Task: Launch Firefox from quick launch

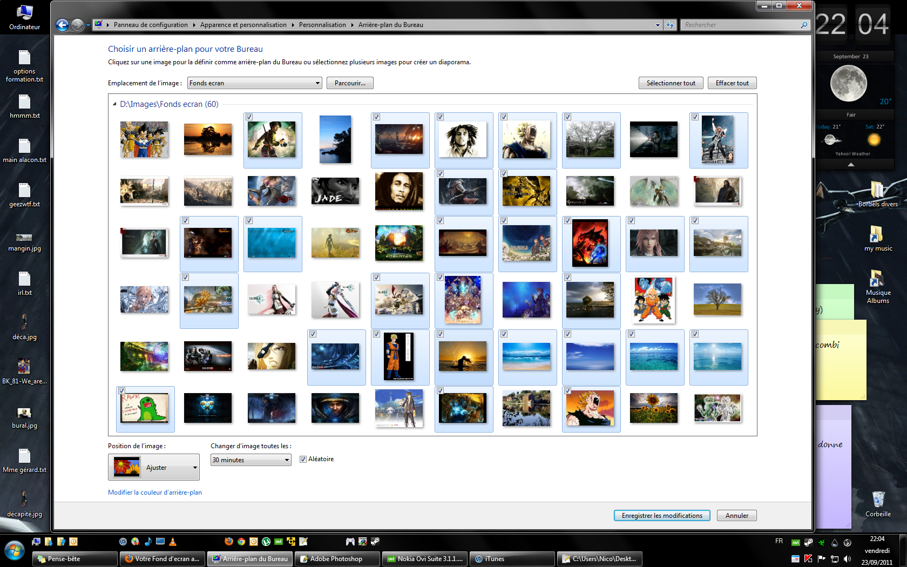Action: (229, 542)
